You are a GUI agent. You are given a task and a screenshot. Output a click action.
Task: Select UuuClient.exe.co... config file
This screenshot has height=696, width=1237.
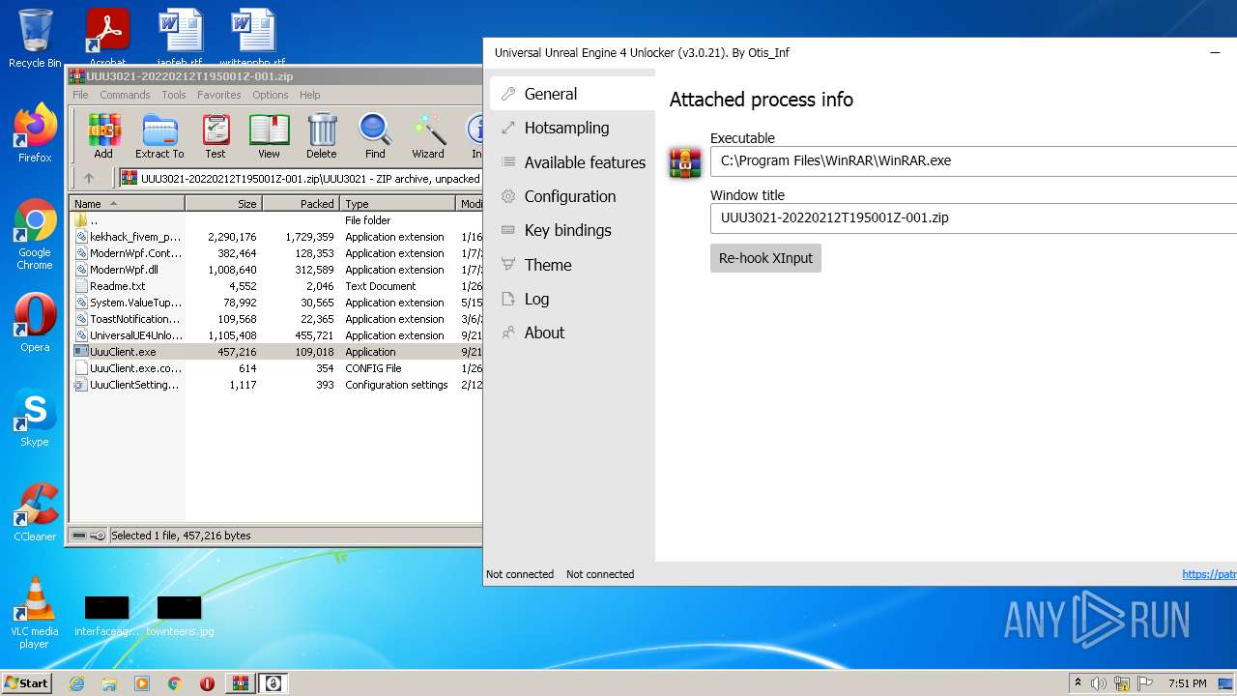(275, 368)
